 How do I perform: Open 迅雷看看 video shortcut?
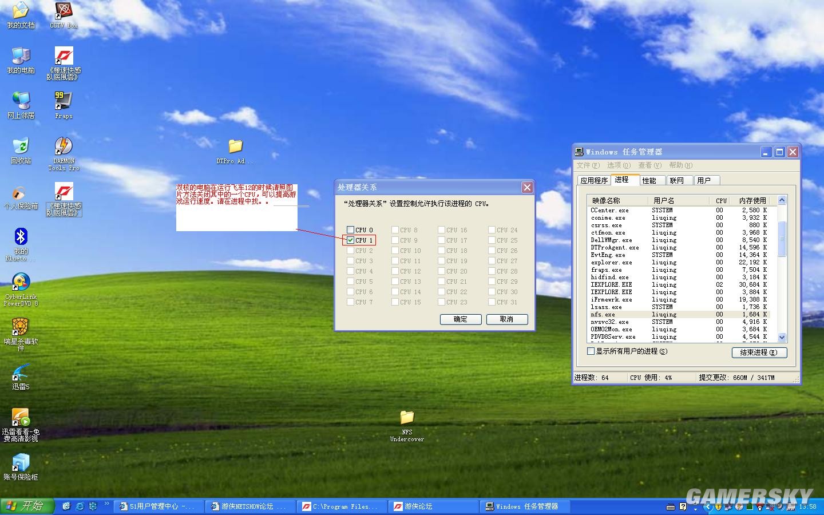(x=21, y=425)
